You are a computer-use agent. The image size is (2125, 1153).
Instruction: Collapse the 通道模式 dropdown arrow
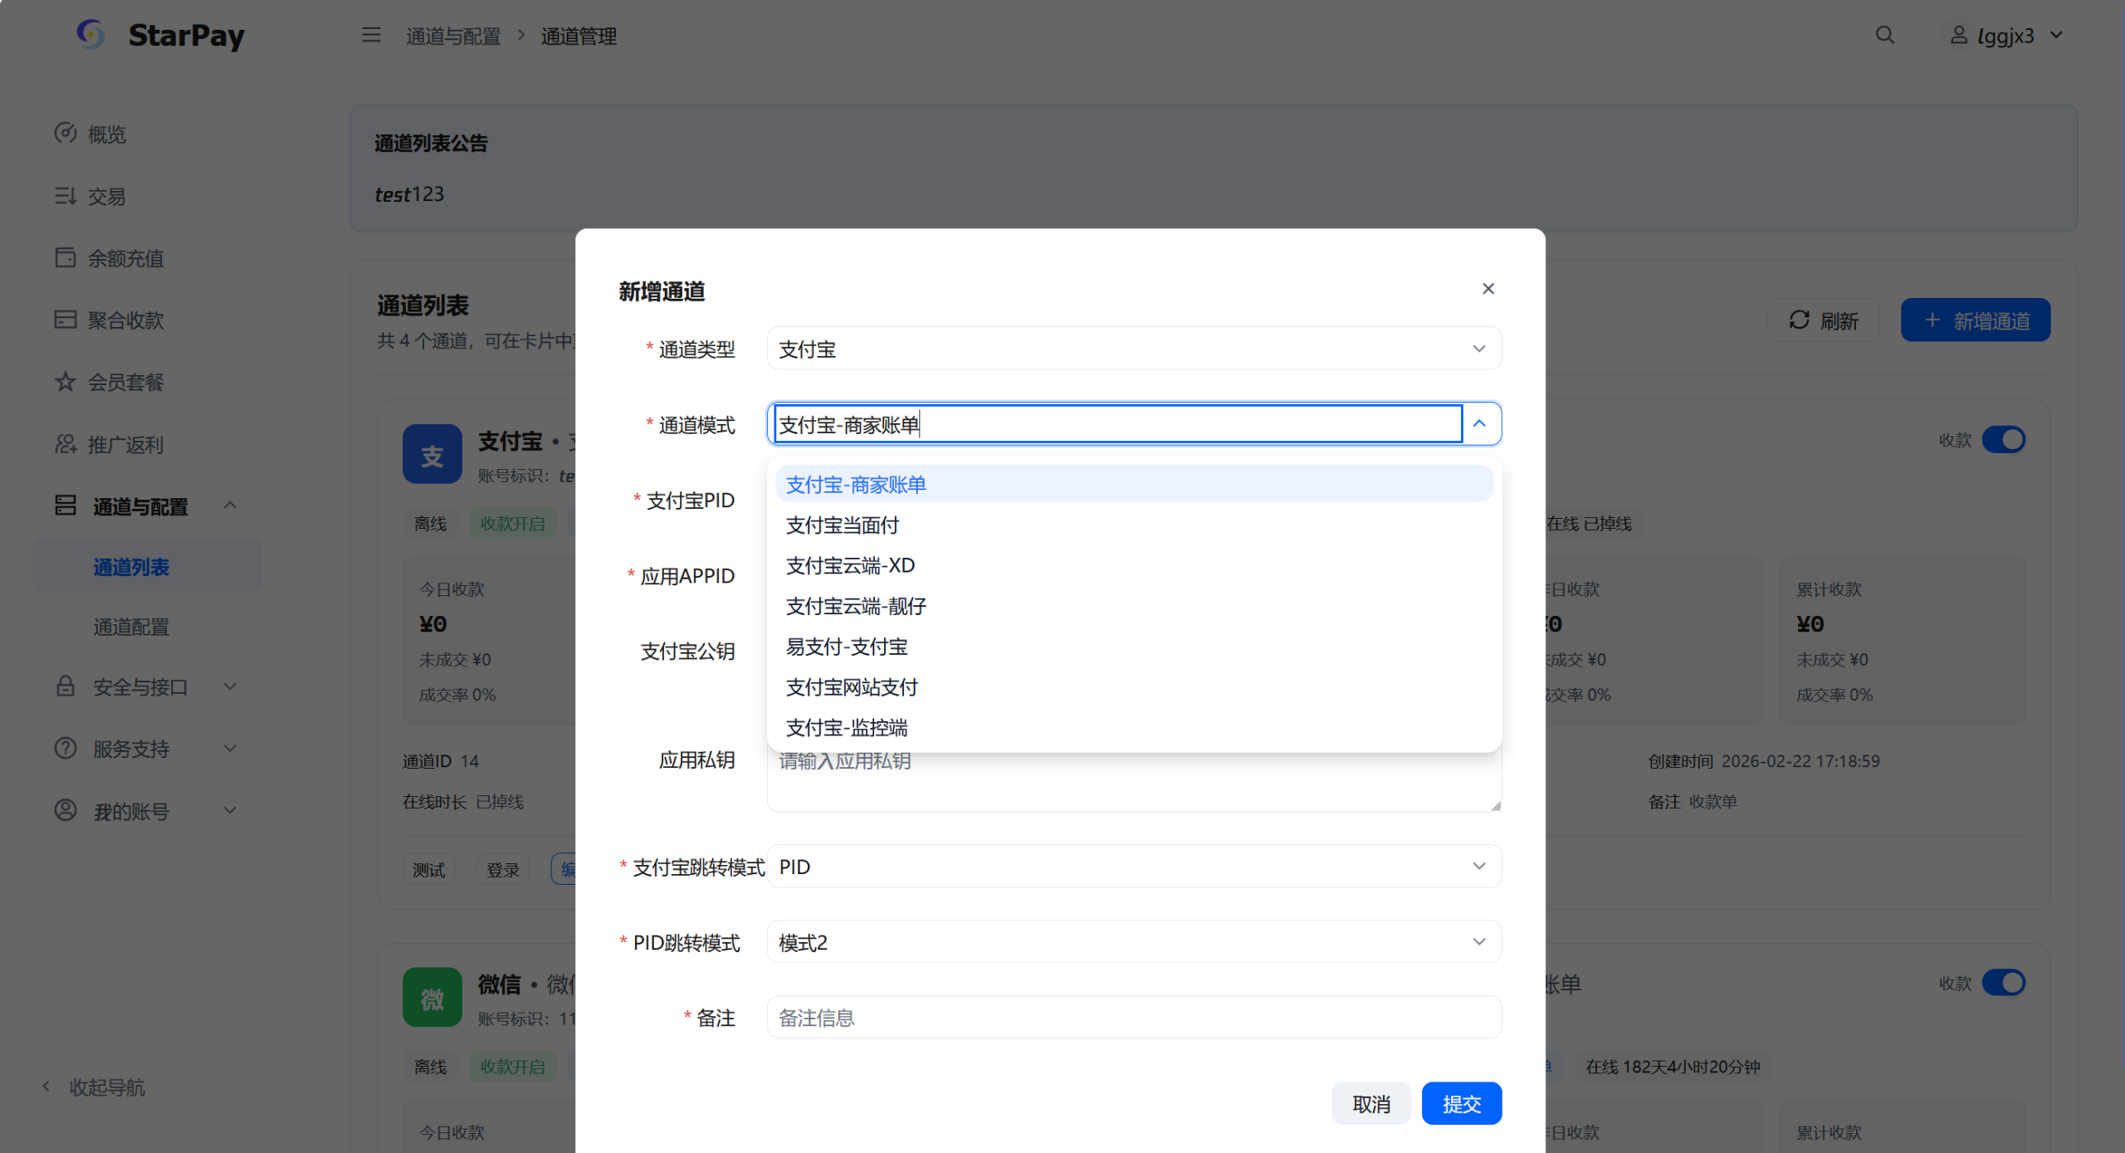pos(1479,424)
